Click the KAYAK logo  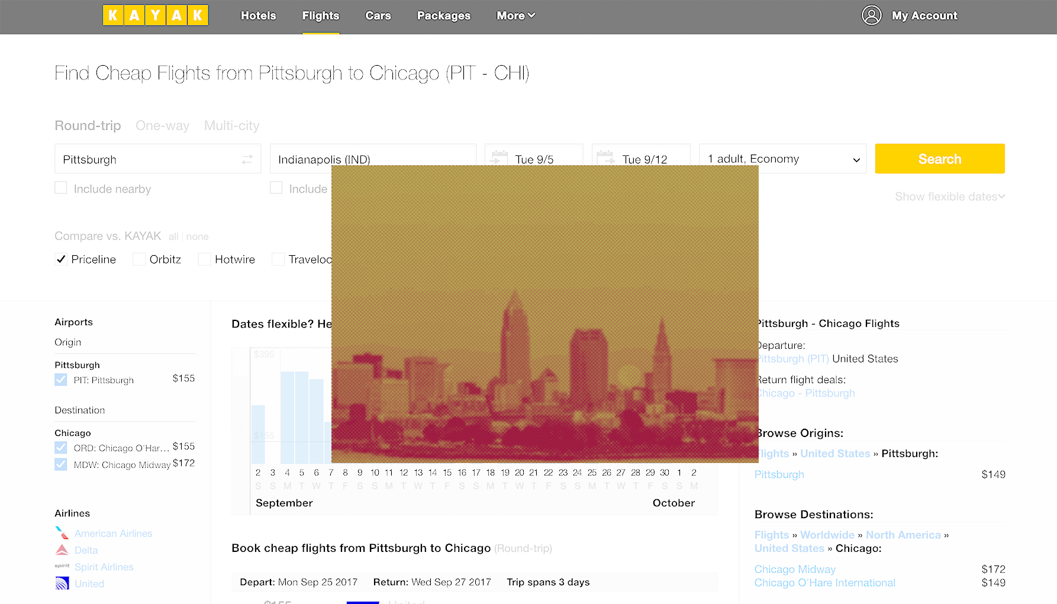[x=155, y=15]
